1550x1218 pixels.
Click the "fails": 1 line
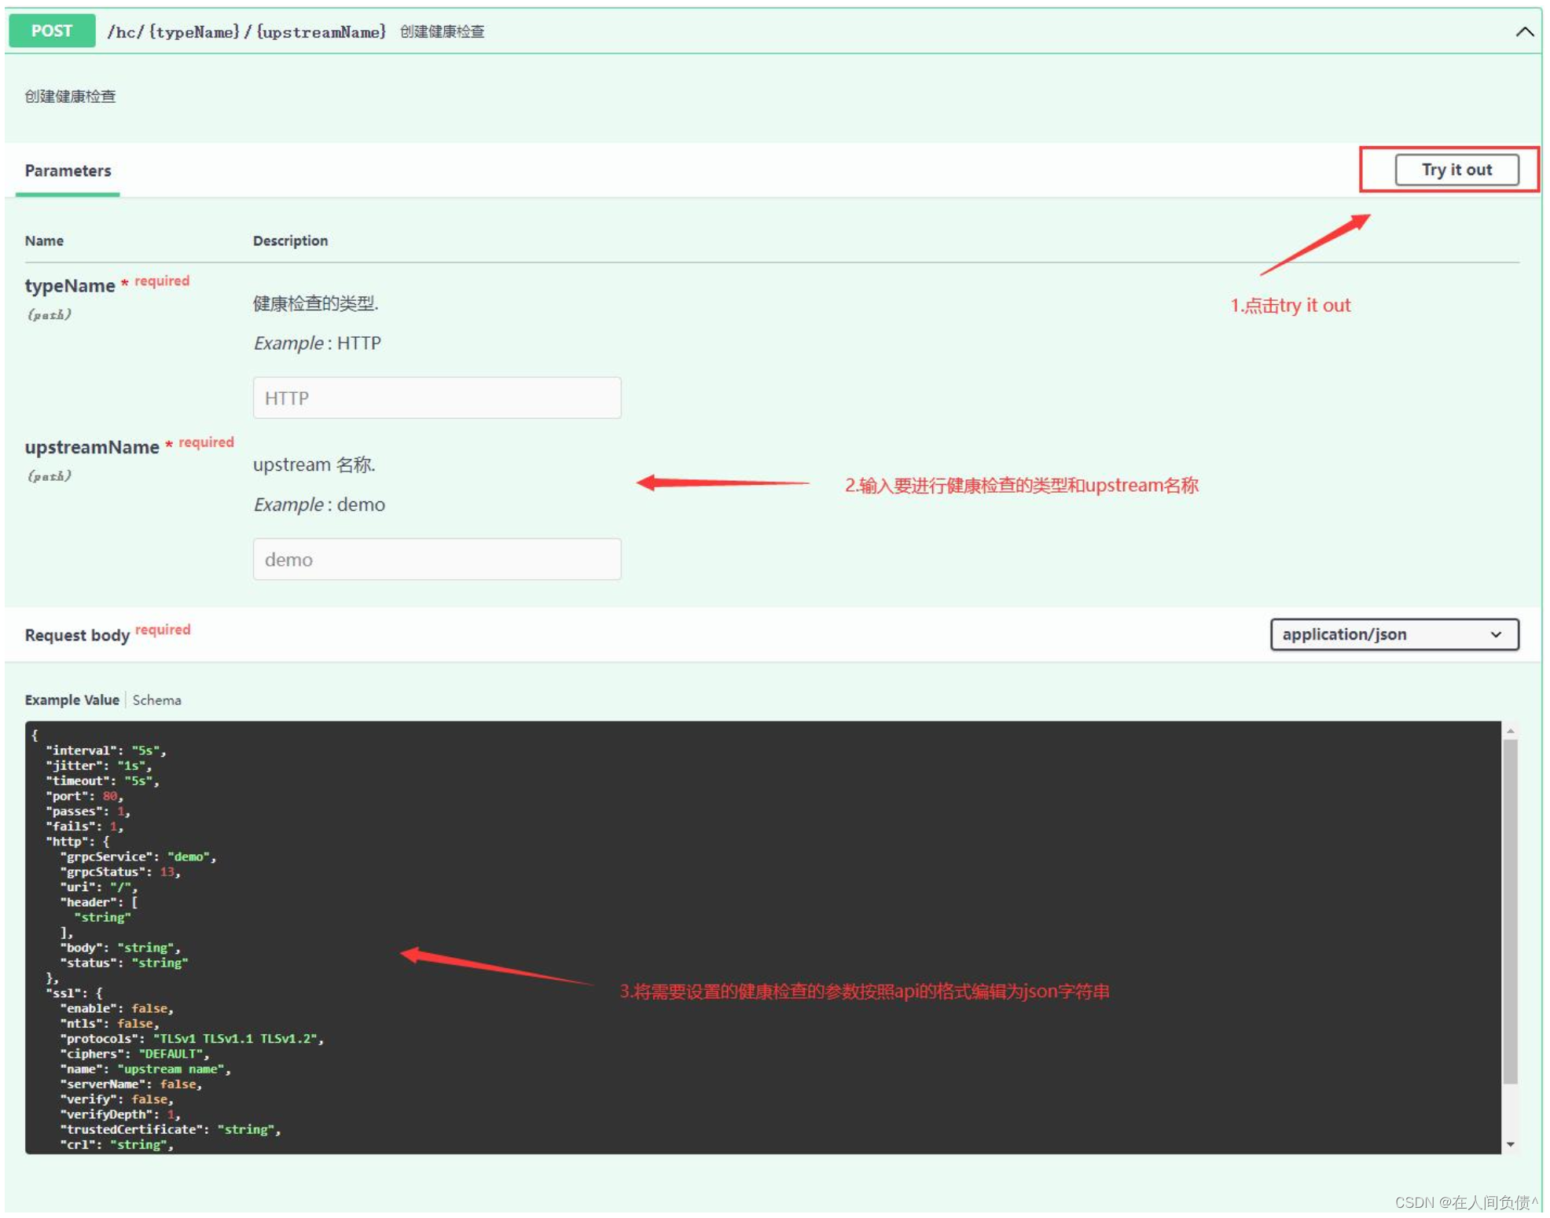tap(85, 826)
